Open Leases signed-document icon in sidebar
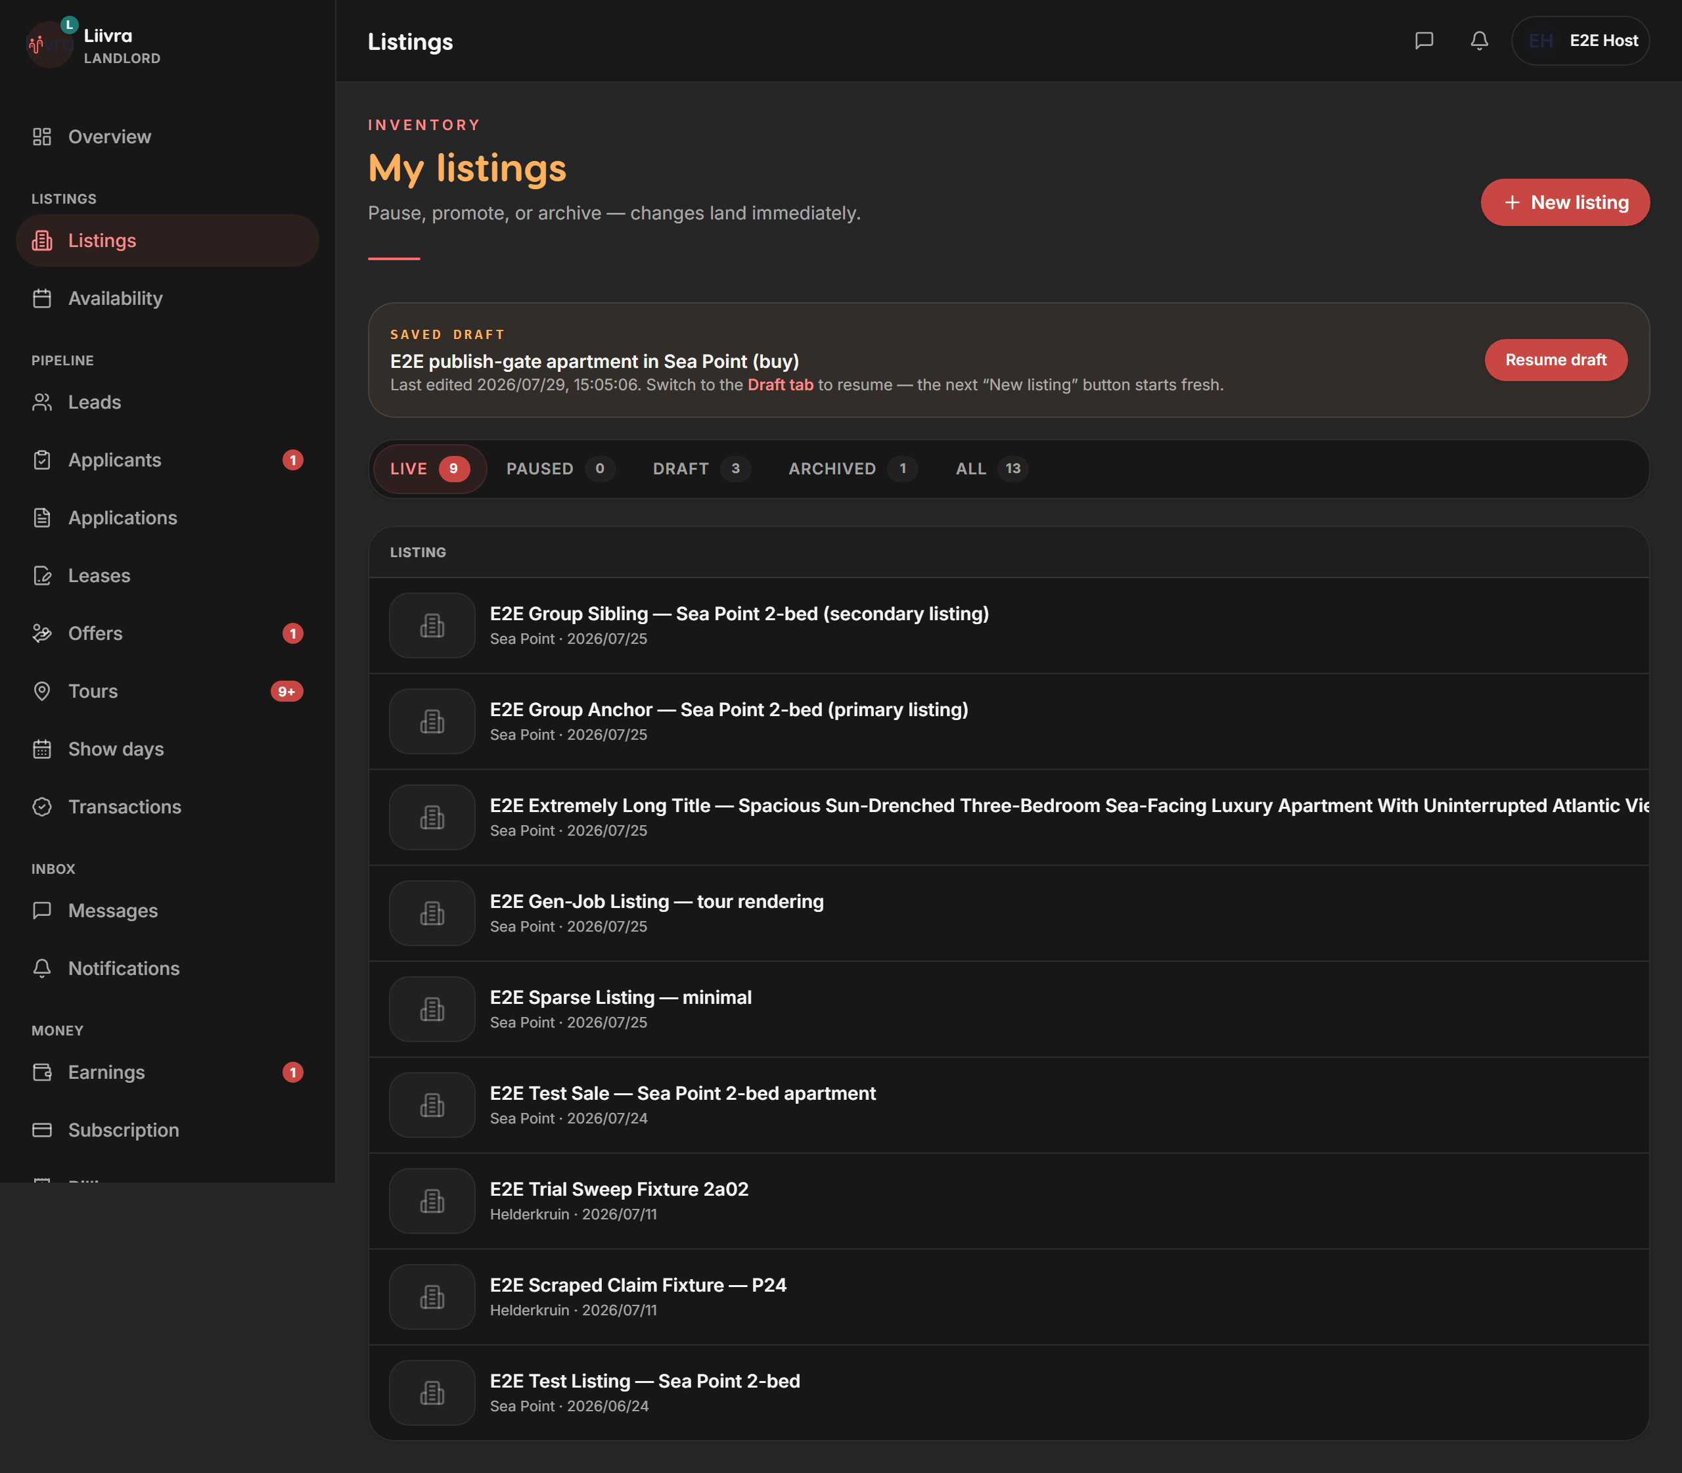This screenshot has width=1682, height=1473. coord(42,576)
